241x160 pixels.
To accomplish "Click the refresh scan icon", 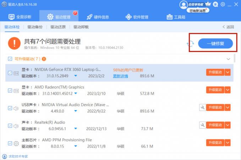I will click(191, 43).
